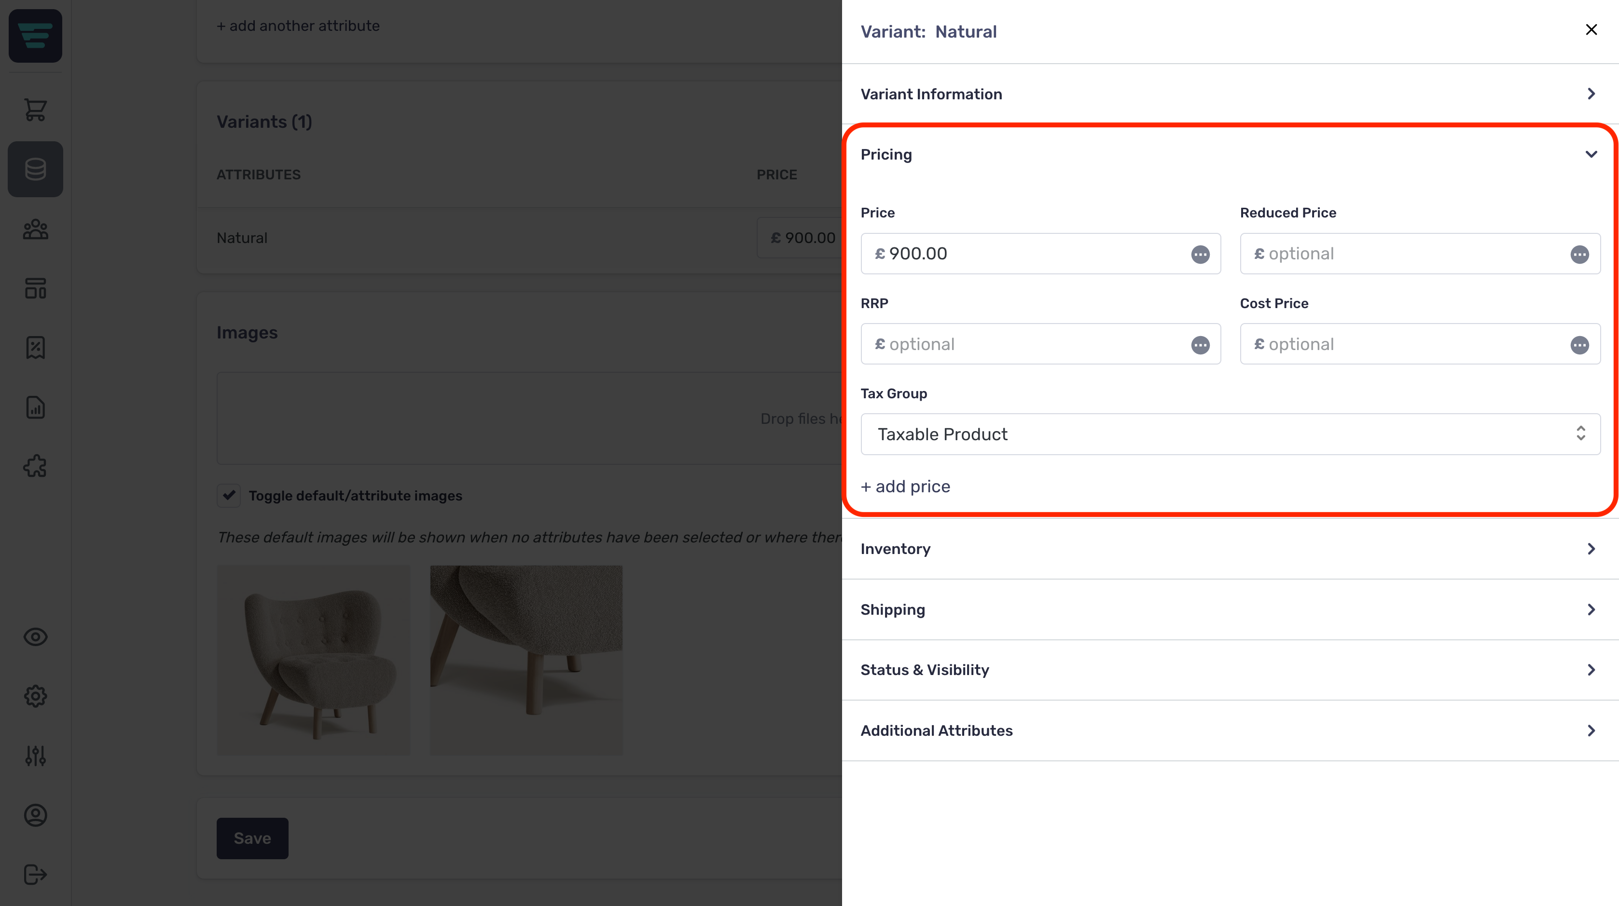
Task: Click the eye preview icon in sidebar
Action: pyautogui.click(x=35, y=636)
